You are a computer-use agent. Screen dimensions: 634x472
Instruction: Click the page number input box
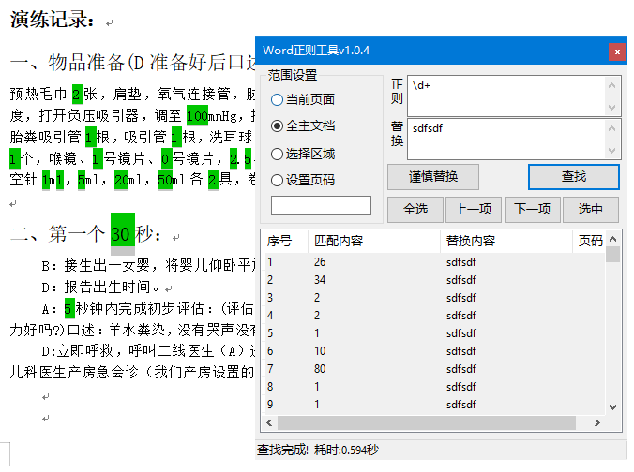pyautogui.click(x=321, y=205)
